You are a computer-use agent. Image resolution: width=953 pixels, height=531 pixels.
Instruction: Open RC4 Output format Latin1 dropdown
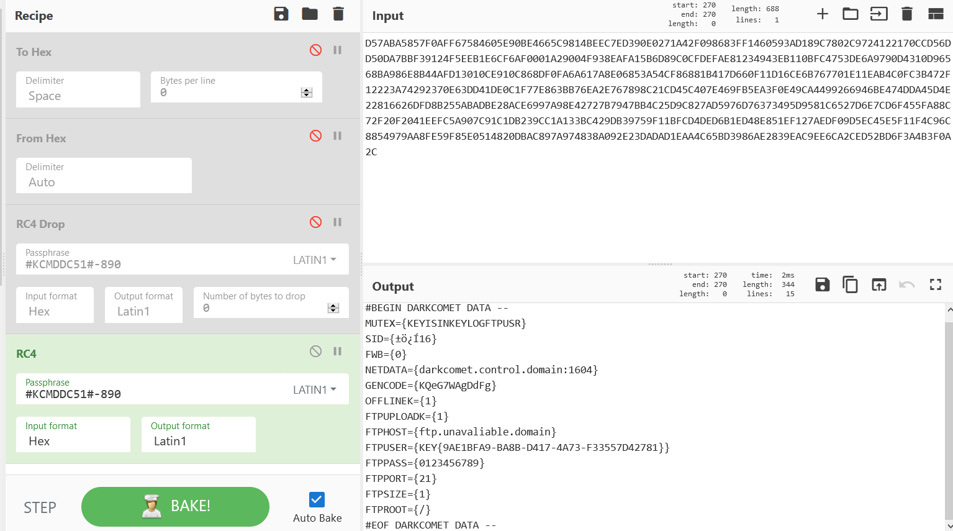[x=199, y=434]
